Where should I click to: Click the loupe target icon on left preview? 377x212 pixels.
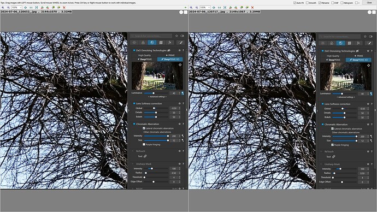point(180,64)
